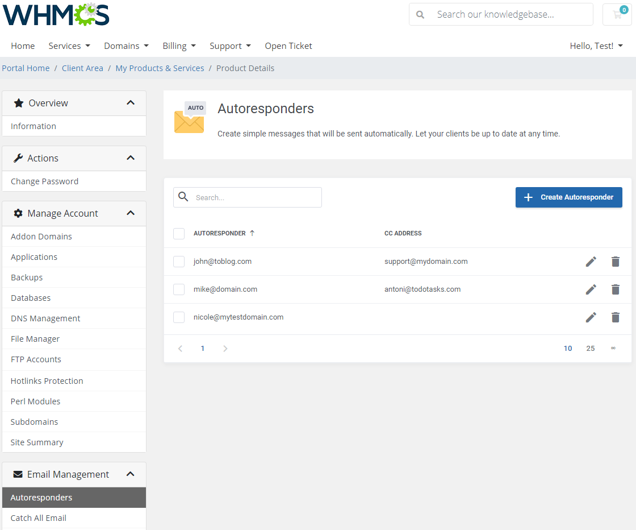
Task: Click the wrench icon beside Actions
Action: point(18,159)
